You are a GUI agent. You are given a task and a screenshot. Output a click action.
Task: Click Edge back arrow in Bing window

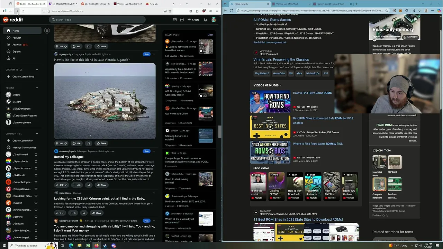tap(225, 10)
